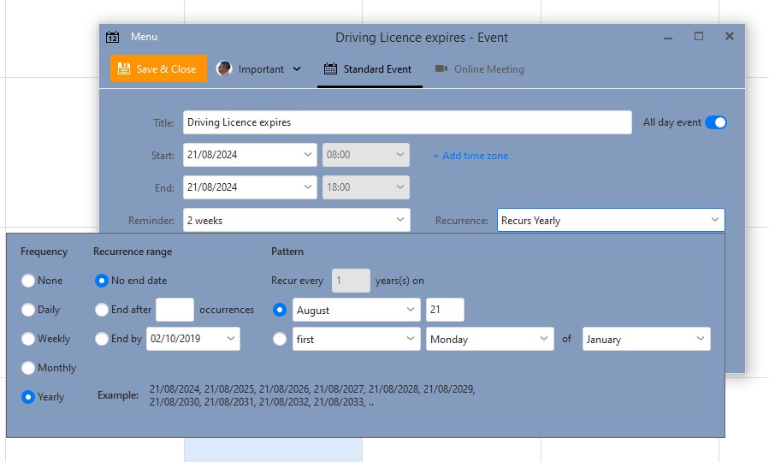This screenshot has height=462, width=769.
Task: Click the Online Meeting camera icon
Action: coord(441,68)
